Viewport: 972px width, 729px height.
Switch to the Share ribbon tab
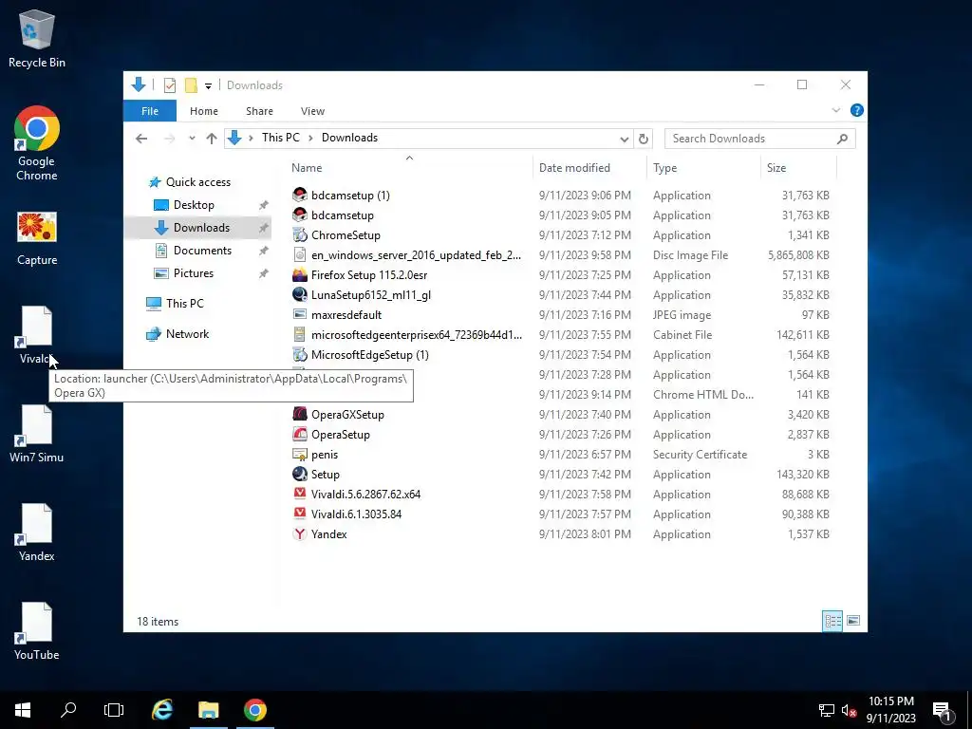pos(259,111)
